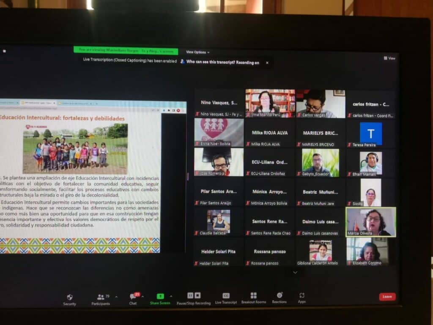Open the Chat panel
The image size is (433, 325).
point(133,299)
